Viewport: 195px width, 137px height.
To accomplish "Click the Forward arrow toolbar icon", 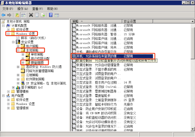I will [x=10, y=15].
